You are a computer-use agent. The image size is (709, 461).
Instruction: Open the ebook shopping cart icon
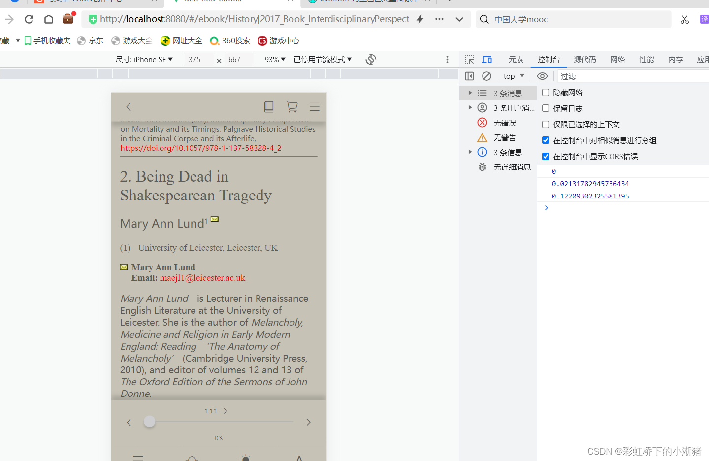[x=292, y=106]
